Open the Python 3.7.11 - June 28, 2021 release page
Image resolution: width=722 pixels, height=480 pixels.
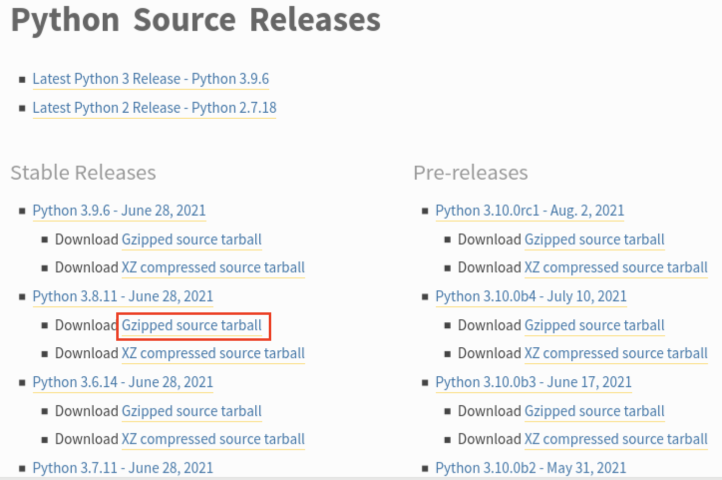click(x=123, y=468)
